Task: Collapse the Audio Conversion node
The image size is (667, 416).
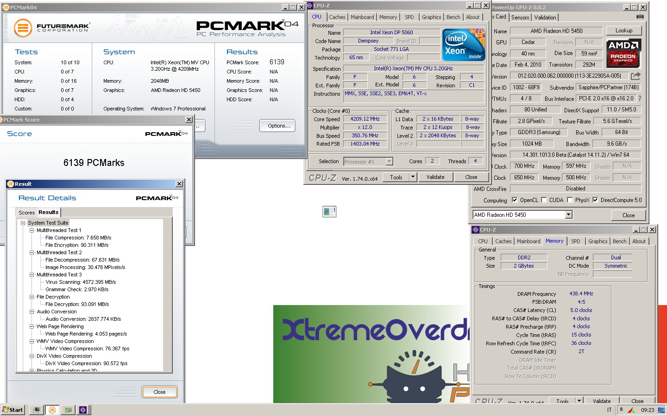Action: tap(31, 312)
